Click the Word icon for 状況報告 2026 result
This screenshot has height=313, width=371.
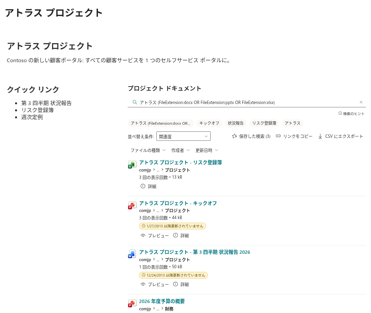pyautogui.click(x=131, y=254)
